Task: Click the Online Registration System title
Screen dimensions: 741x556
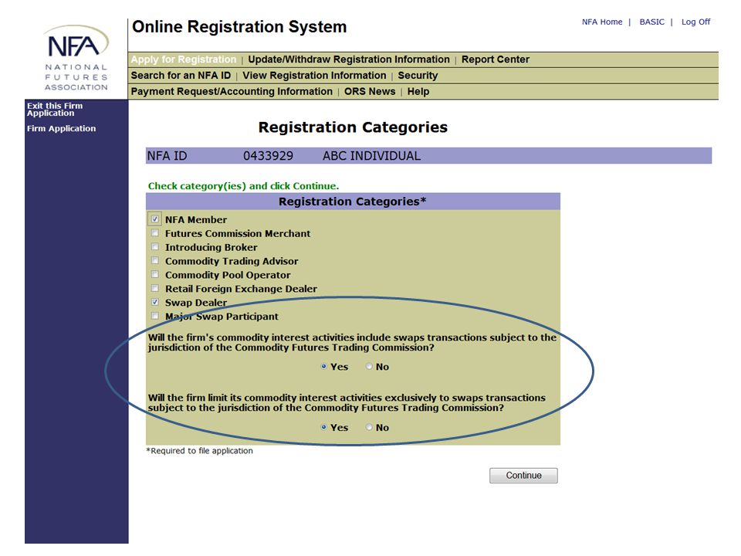Action: click(x=239, y=27)
